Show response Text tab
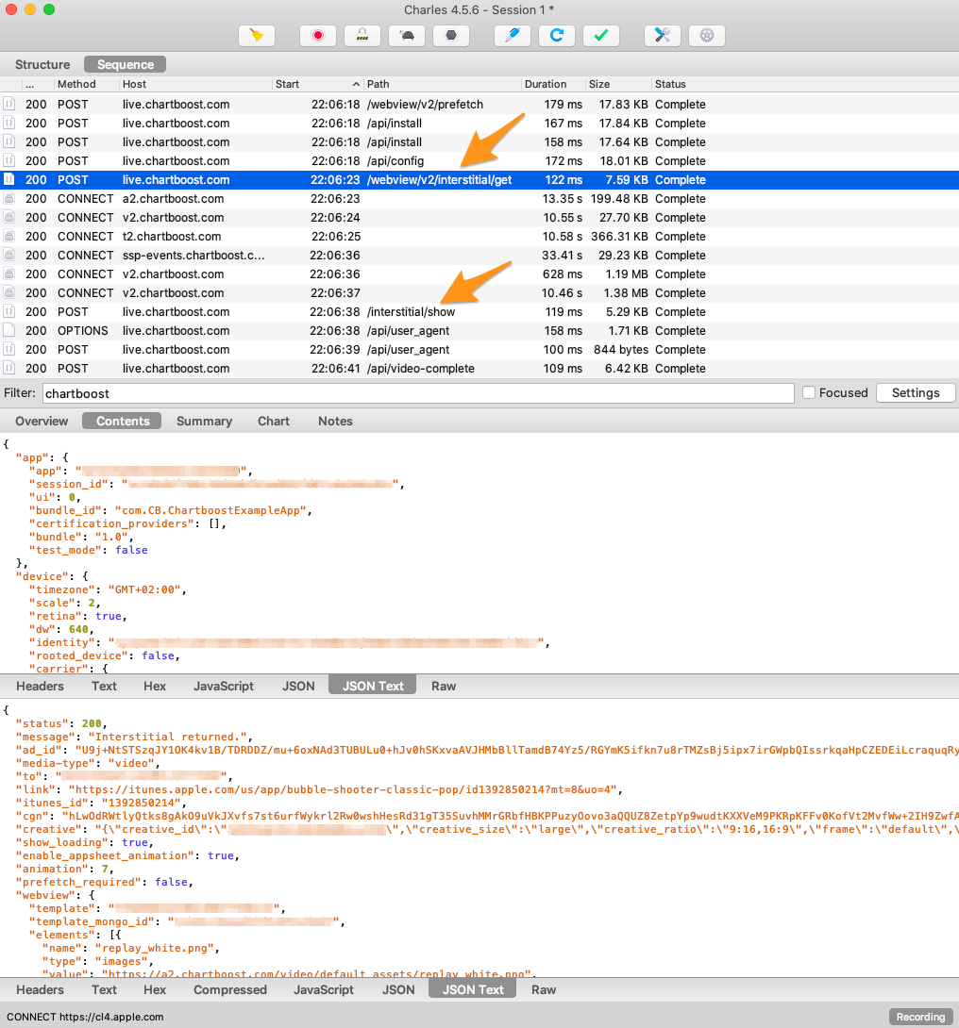This screenshot has height=1028, width=959. coord(104,989)
